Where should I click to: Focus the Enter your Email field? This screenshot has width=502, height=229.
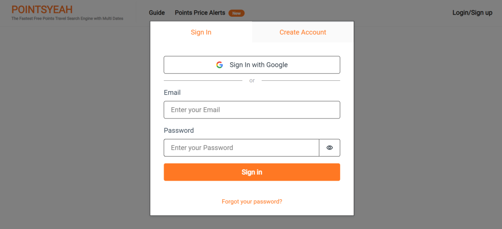pyautogui.click(x=252, y=110)
